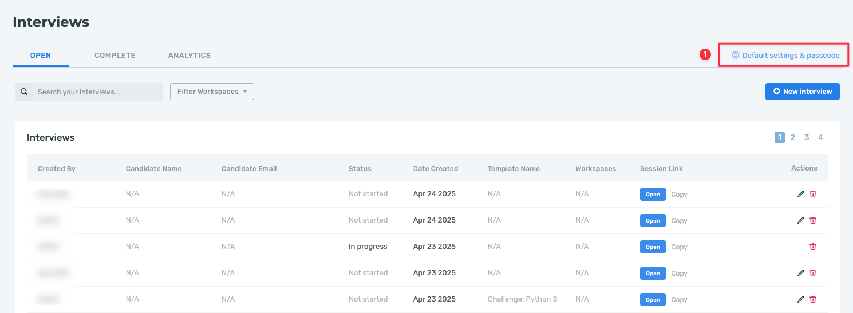Click Open button for Python challenge interview

[x=653, y=300]
